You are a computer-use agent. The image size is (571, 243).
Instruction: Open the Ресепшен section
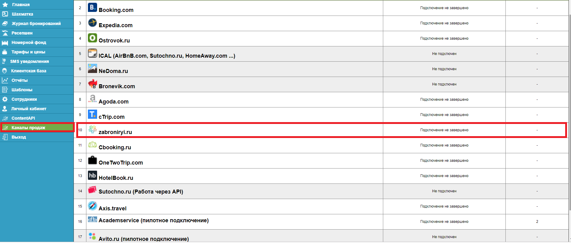pyautogui.click(x=22, y=33)
